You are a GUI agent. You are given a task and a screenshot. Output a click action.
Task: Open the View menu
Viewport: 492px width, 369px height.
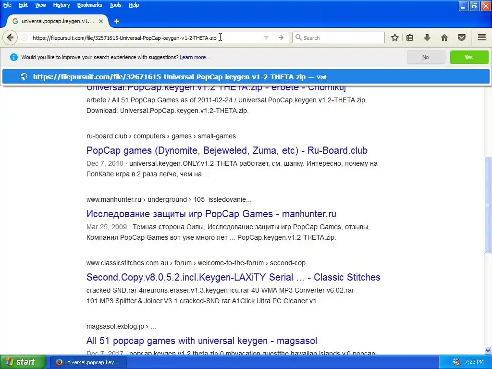(40, 5)
